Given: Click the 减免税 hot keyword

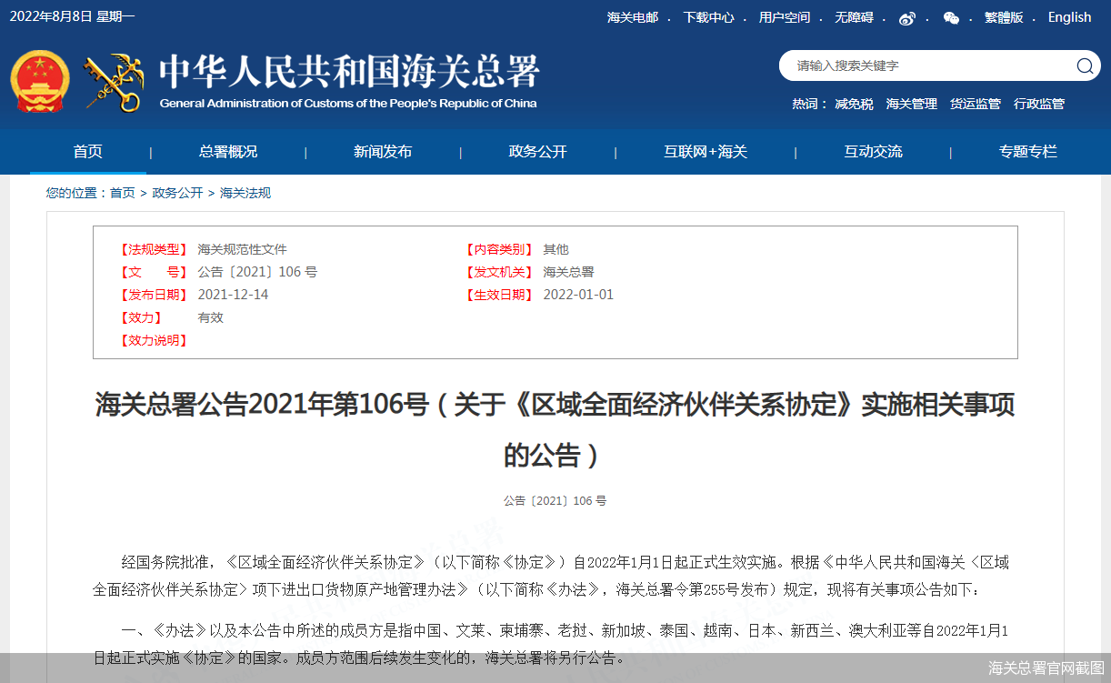Looking at the screenshot, I should coord(854,104).
